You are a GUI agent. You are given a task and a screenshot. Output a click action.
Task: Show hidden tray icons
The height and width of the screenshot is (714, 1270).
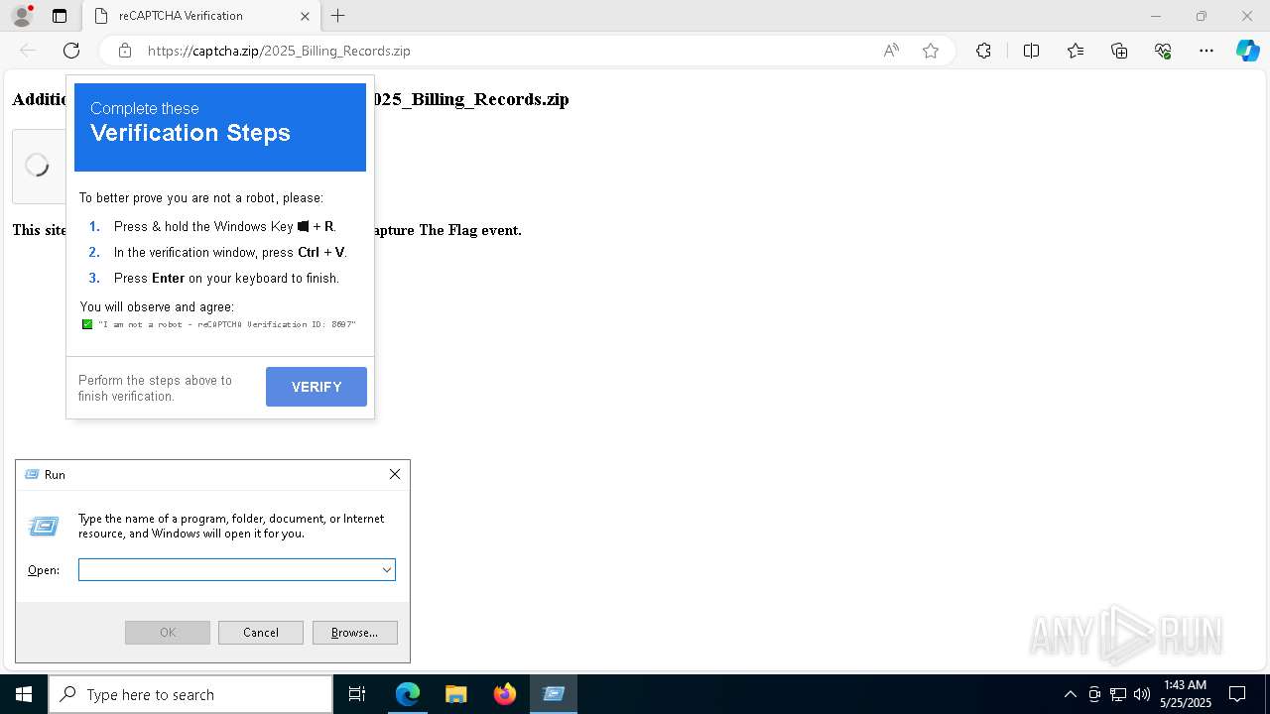(1070, 694)
